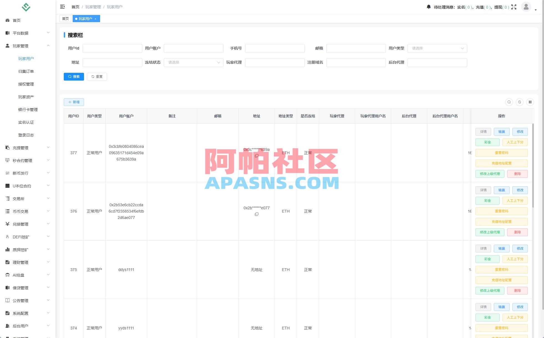Click the 手机号 input field

click(x=274, y=48)
